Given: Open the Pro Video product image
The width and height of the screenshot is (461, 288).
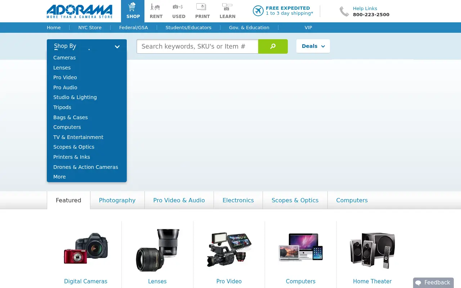Looking at the screenshot, I should click(229, 249).
